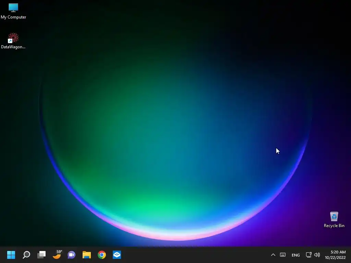The width and height of the screenshot is (351, 263).
Task: Open taskbar Search magnifier
Action: click(26, 255)
